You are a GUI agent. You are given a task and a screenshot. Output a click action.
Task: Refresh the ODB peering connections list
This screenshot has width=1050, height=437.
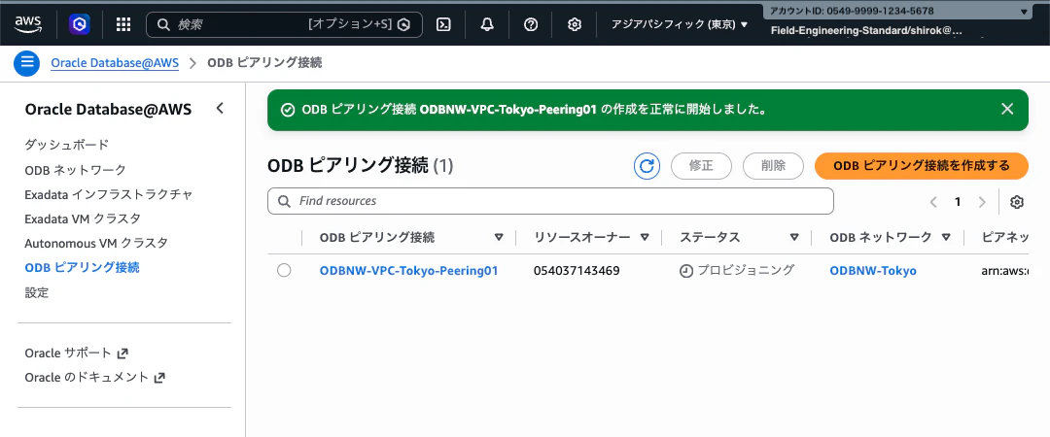pos(647,166)
